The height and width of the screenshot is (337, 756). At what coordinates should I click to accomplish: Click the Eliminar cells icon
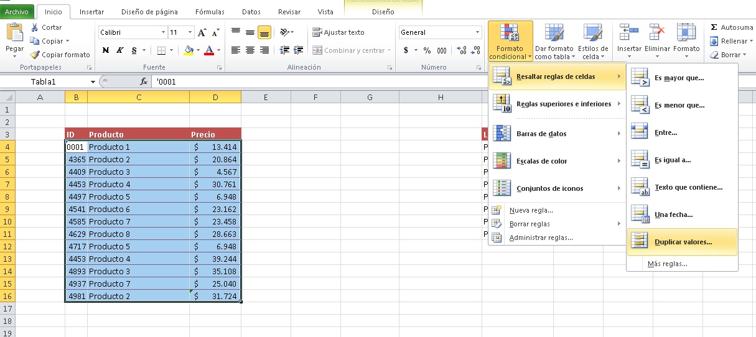pos(657,34)
